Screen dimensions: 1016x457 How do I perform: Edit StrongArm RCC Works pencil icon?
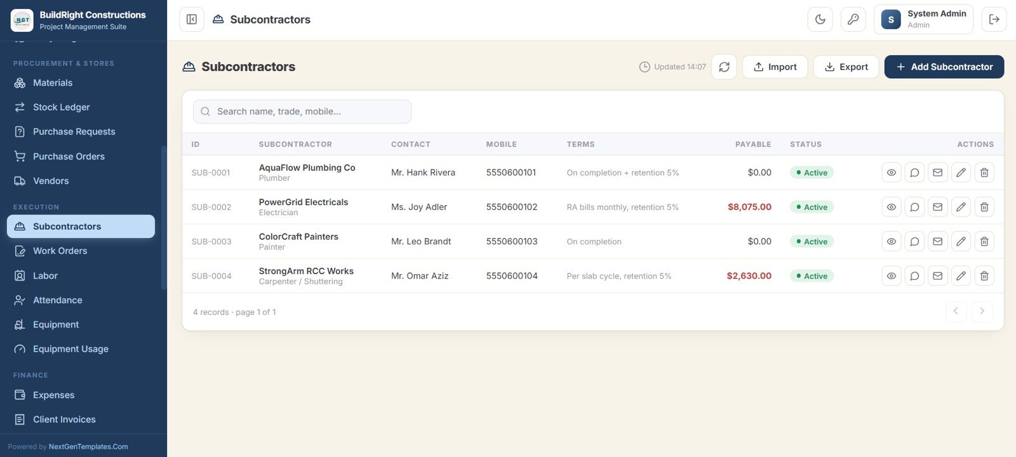pyautogui.click(x=961, y=276)
